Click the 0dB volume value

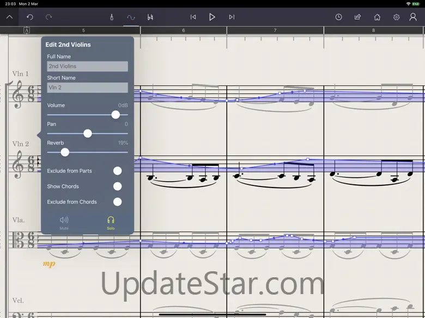[123, 105]
